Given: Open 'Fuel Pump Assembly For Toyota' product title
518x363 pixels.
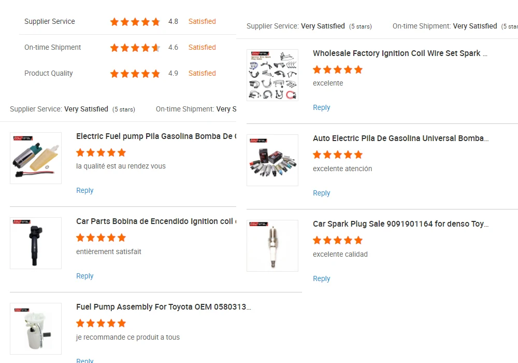Looking at the screenshot, I should [163, 307].
